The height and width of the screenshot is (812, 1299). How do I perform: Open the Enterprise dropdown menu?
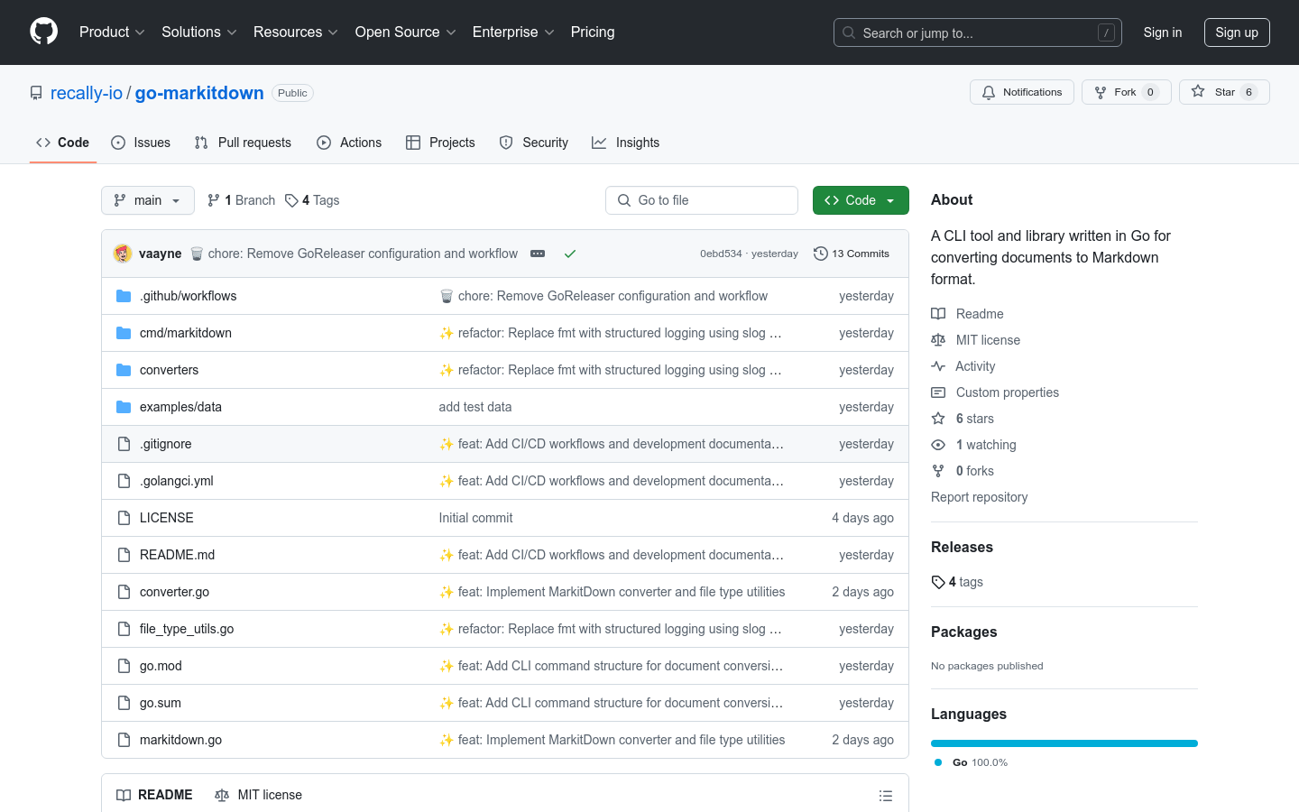coord(513,32)
